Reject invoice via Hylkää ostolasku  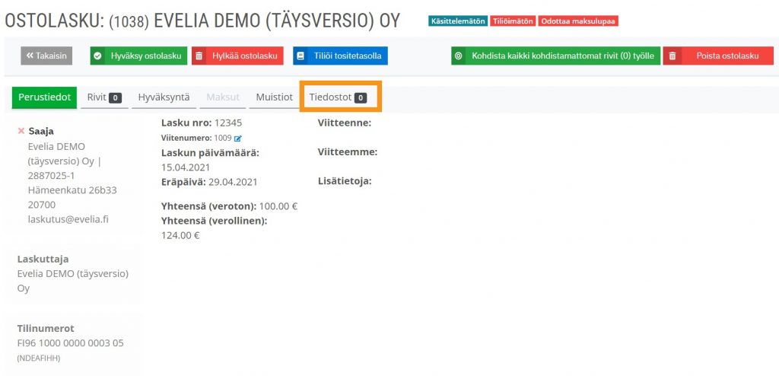237,56
